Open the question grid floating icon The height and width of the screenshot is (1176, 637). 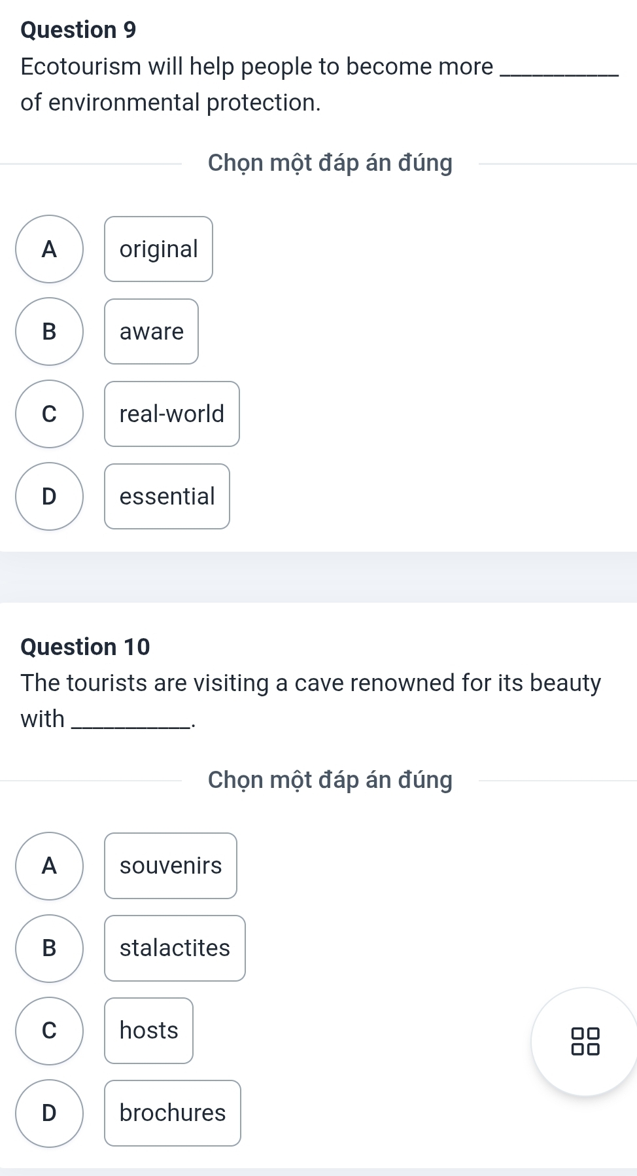tap(585, 1041)
